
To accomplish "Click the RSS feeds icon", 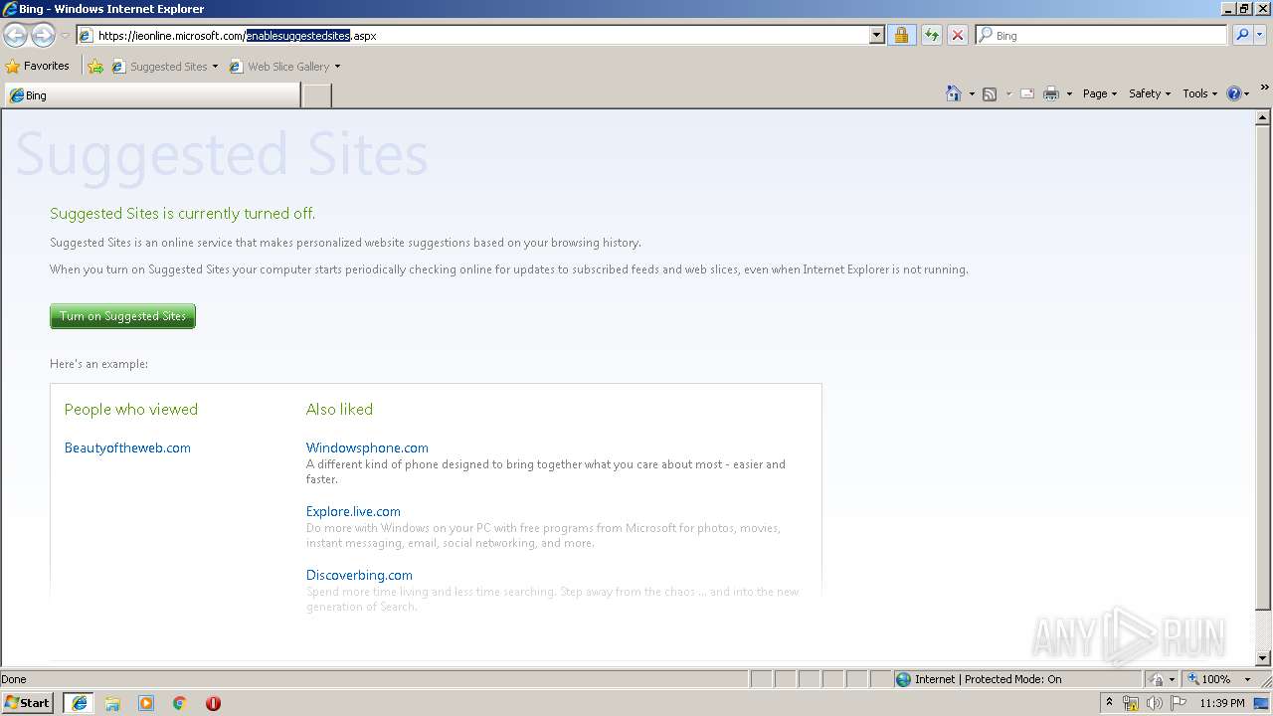I will pos(990,93).
